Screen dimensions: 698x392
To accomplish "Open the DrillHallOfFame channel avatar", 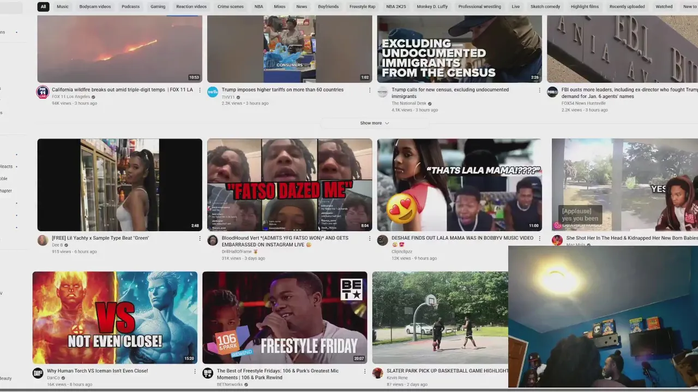I will 213,241.
